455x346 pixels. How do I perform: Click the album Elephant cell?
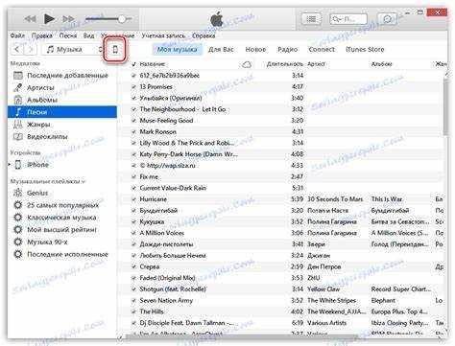pos(383,301)
